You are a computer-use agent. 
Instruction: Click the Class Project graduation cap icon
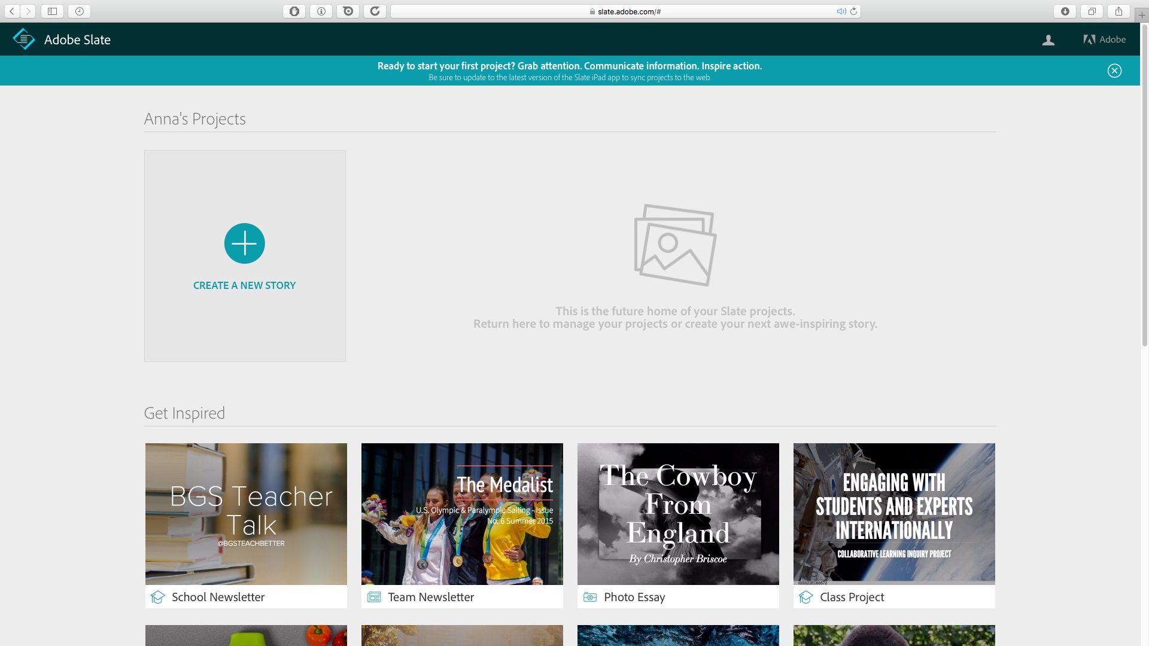tap(806, 597)
